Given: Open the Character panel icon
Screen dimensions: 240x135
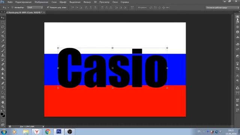Looking at the screenshot, I should 237,76.
